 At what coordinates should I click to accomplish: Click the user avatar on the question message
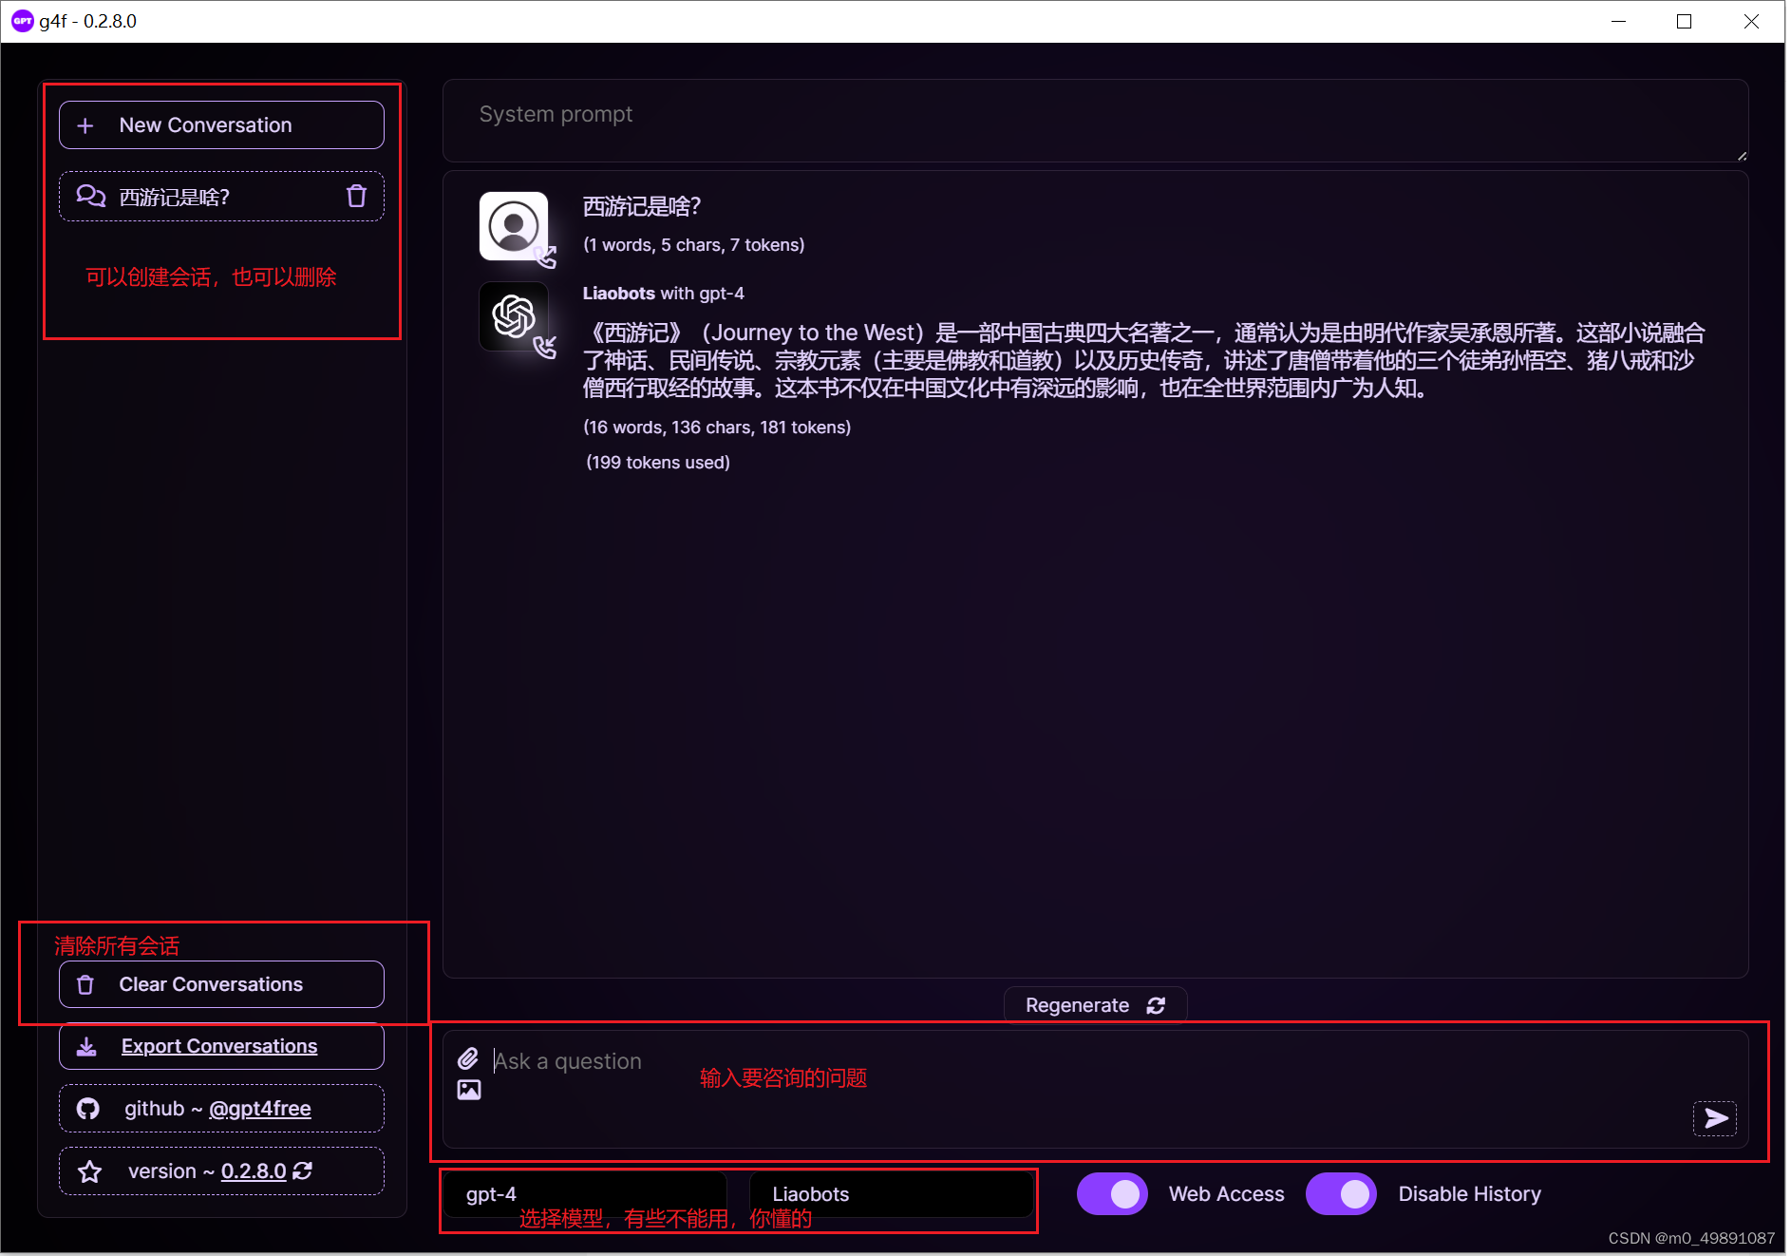(514, 226)
